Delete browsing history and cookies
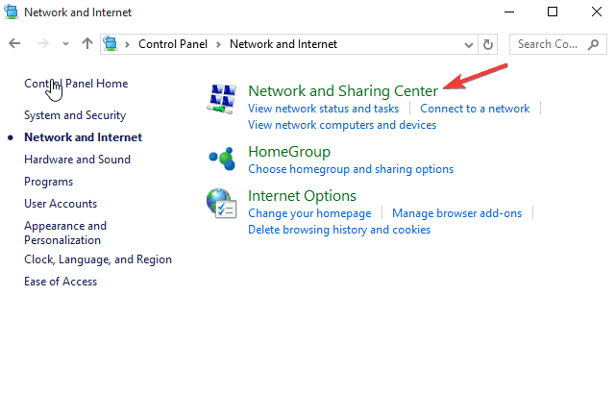The height and width of the screenshot is (394, 615). click(339, 230)
